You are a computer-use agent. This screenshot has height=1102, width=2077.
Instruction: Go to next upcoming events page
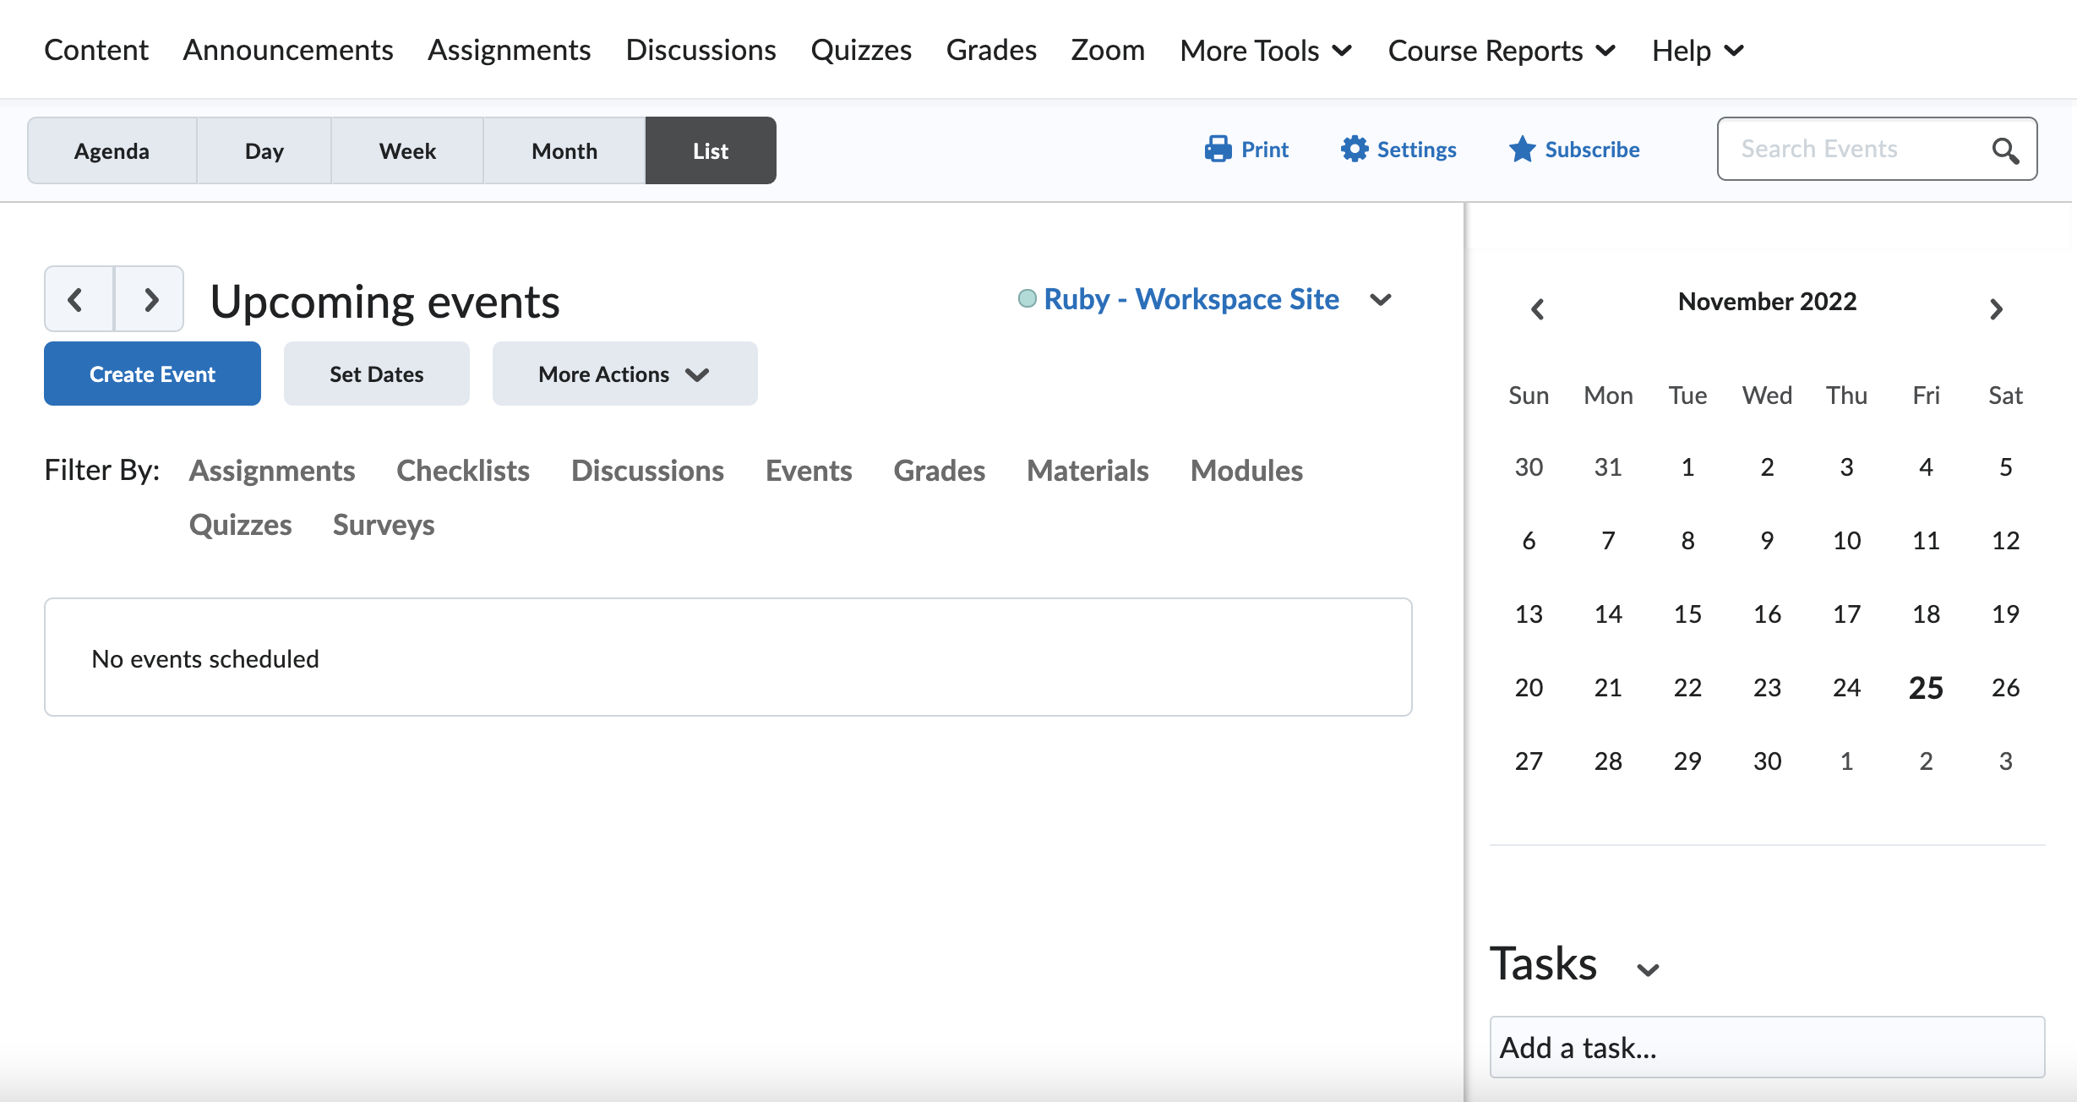(x=150, y=299)
